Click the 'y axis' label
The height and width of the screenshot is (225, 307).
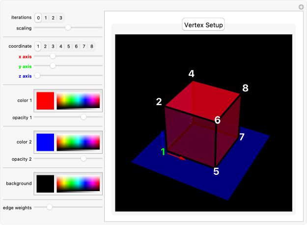[x=25, y=66]
